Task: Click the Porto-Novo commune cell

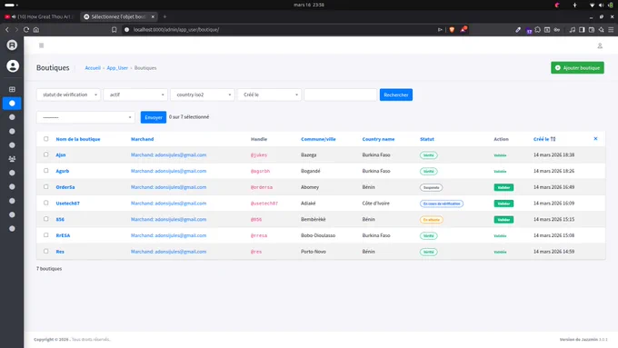Action: point(314,252)
